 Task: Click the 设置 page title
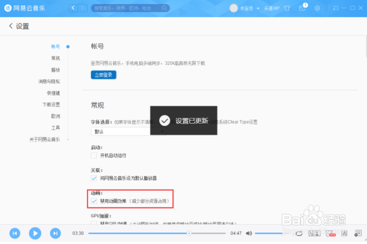coord(22,26)
